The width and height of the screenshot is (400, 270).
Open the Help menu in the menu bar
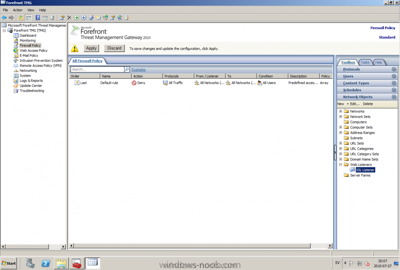[42, 10]
